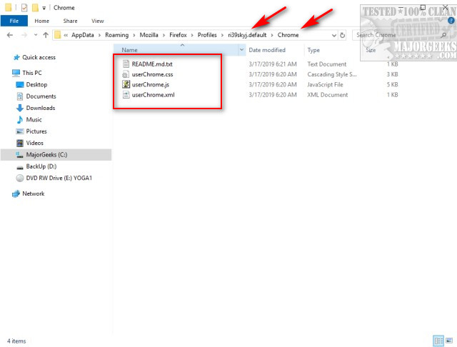Select the userChrome.js file name
Viewport: 457px width, 347px height.
pos(151,84)
